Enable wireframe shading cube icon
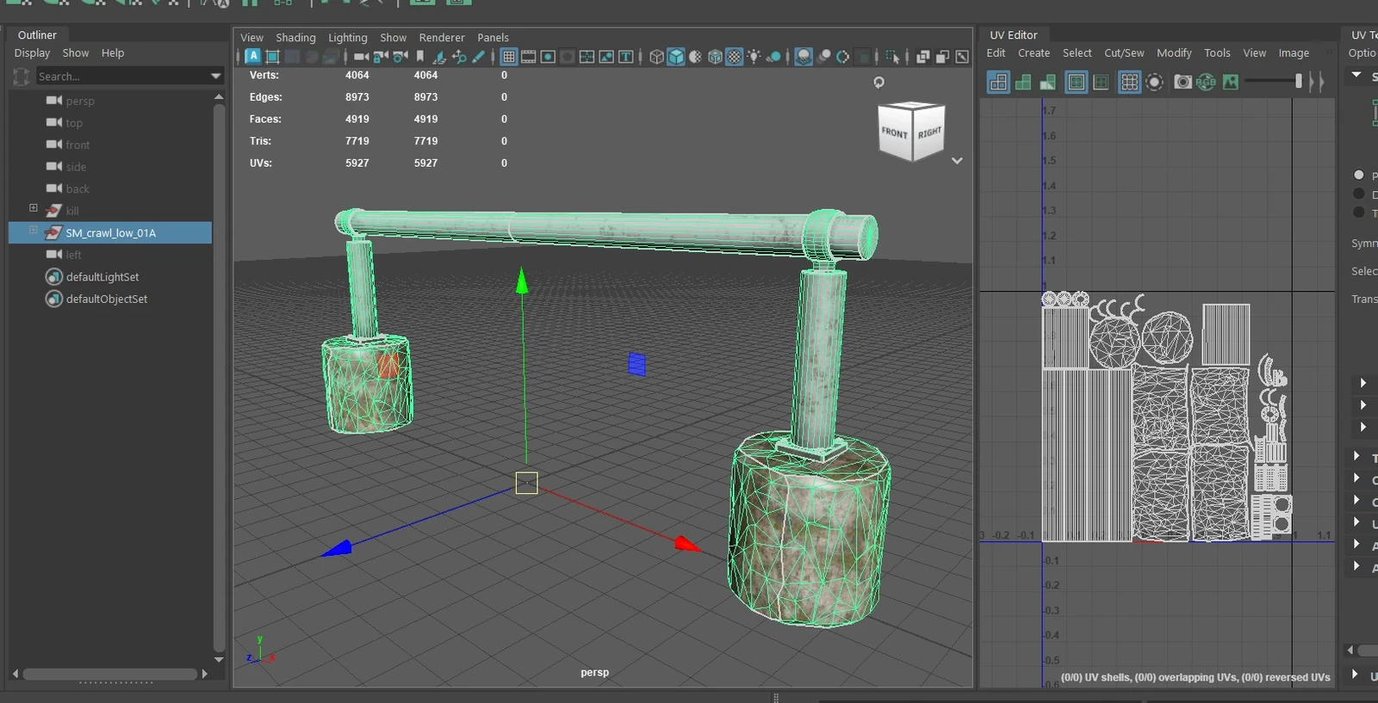Screen dimensions: 1378x703 (657, 57)
